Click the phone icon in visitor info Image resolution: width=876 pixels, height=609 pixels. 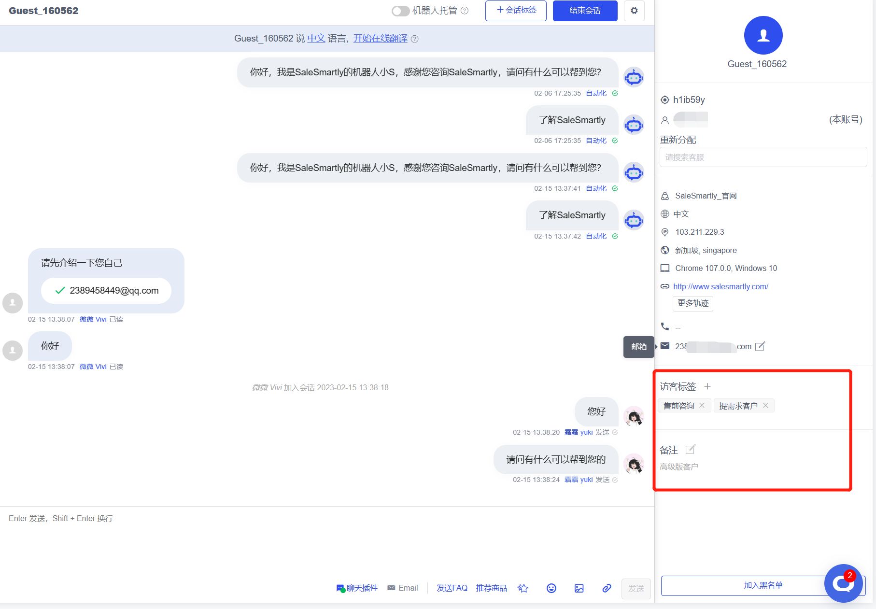coord(665,327)
